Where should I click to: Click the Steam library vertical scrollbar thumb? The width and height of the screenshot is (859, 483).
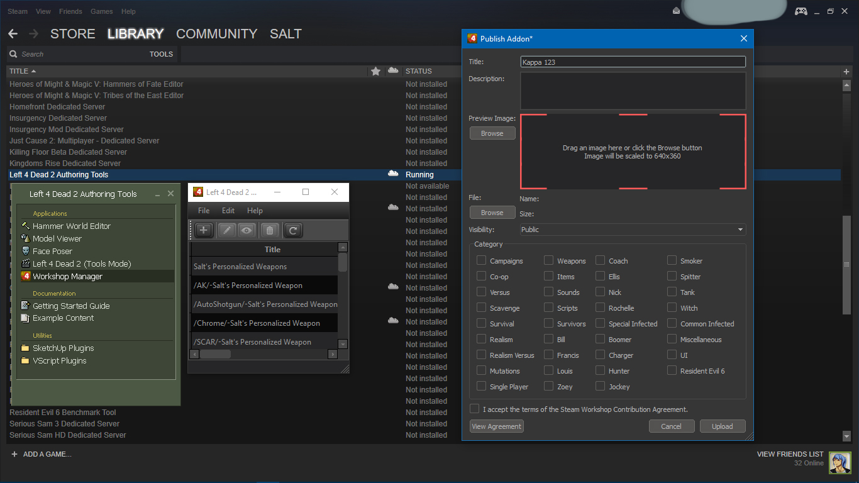846,265
